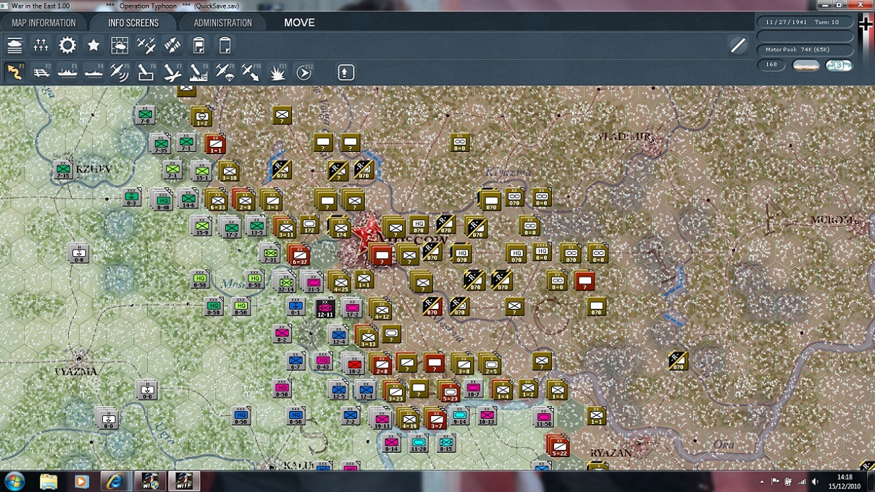This screenshot has width=875, height=492.
Task: Select the green HQ 0-40 counter
Action: tap(163, 200)
